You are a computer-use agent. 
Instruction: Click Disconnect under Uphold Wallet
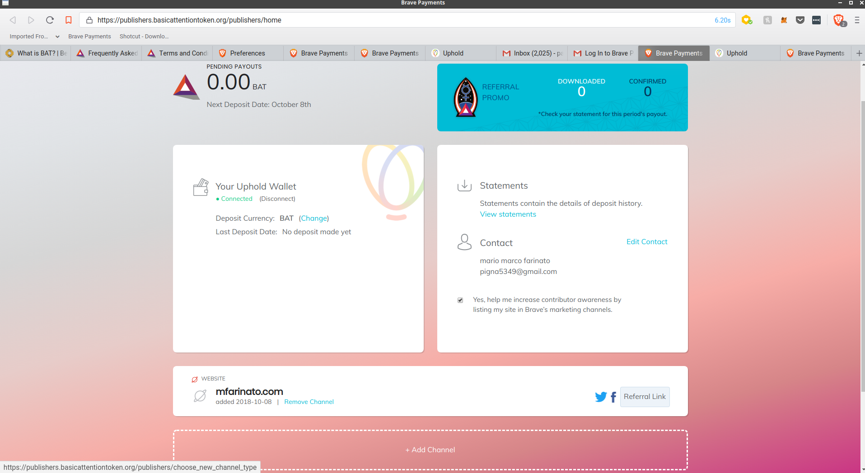(x=277, y=199)
